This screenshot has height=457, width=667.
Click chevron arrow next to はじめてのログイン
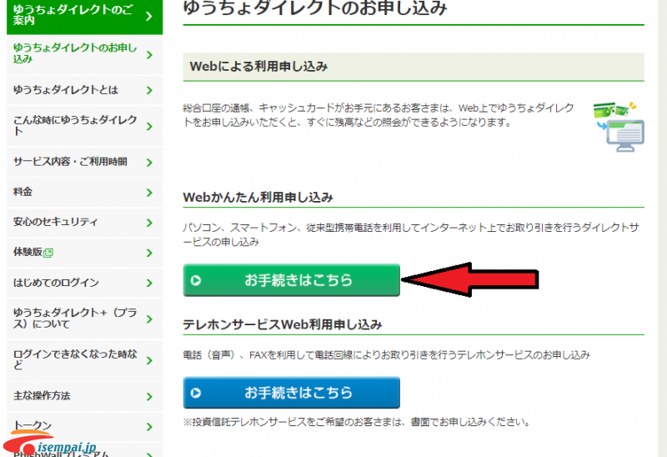[x=149, y=284]
